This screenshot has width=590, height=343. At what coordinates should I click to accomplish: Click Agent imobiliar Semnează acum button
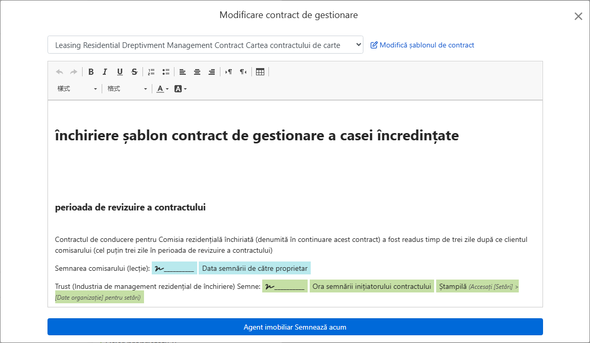(x=295, y=327)
